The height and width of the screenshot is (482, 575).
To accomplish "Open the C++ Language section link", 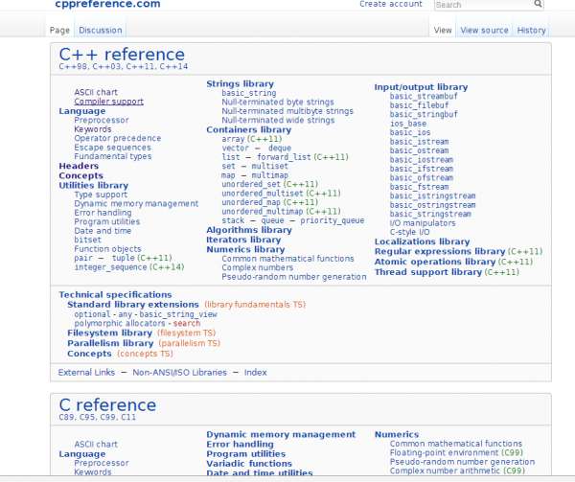I will point(82,111).
